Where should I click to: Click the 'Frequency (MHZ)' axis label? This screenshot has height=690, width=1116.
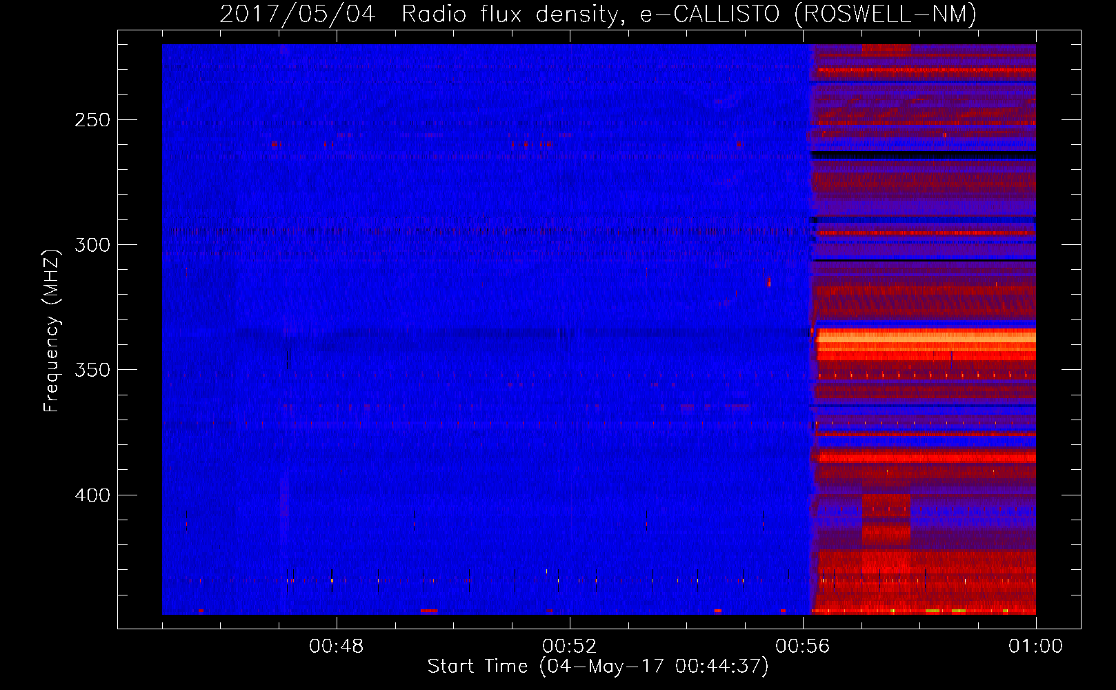[52, 331]
